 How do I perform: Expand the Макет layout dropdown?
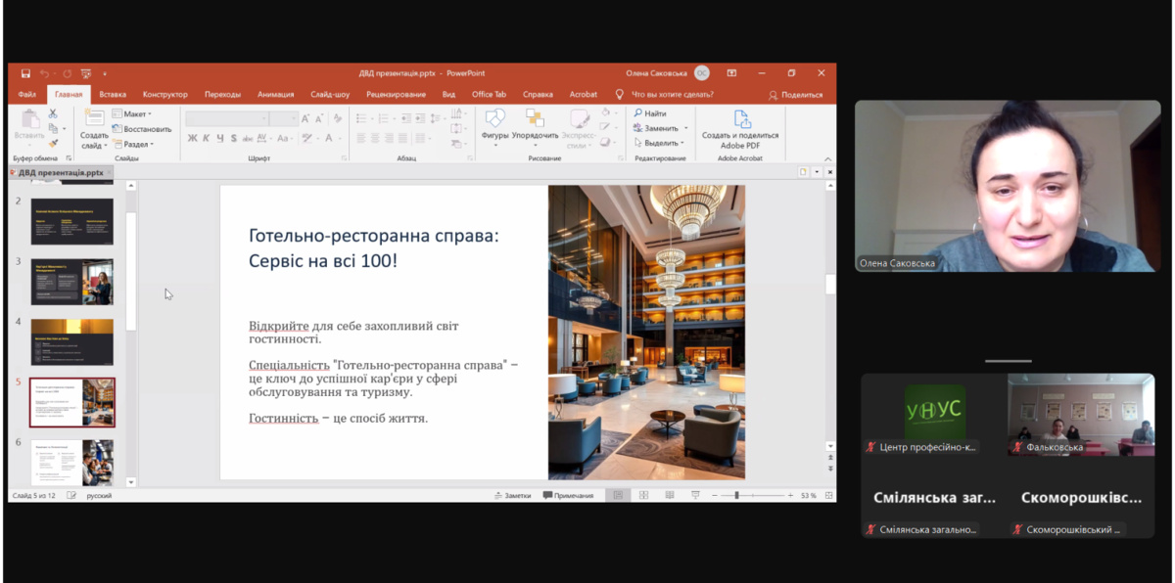tap(132, 114)
